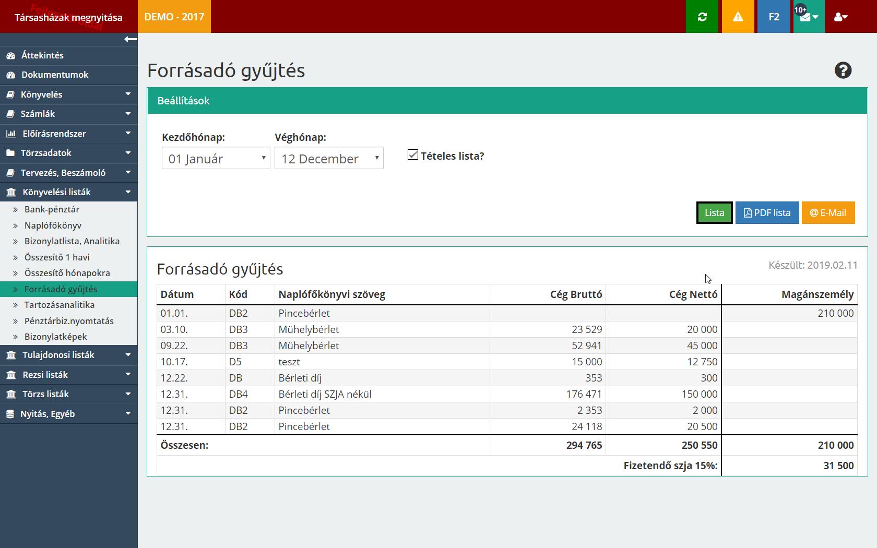Collapse sidebar with the left arrow icon
Screen dimensions: 877x548
(131, 39)
